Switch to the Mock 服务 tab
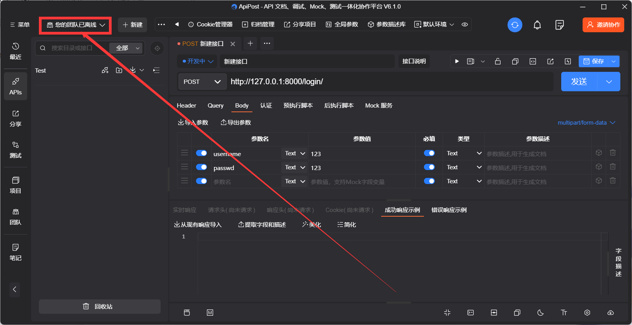The width and height of the screenshot is (632, 325). click(x=379, y=106)
